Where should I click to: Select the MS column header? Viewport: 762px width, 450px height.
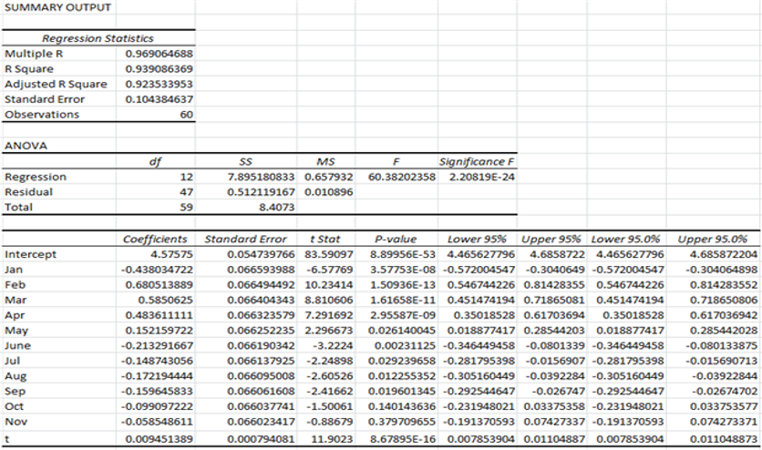click(x=325, y=161)
